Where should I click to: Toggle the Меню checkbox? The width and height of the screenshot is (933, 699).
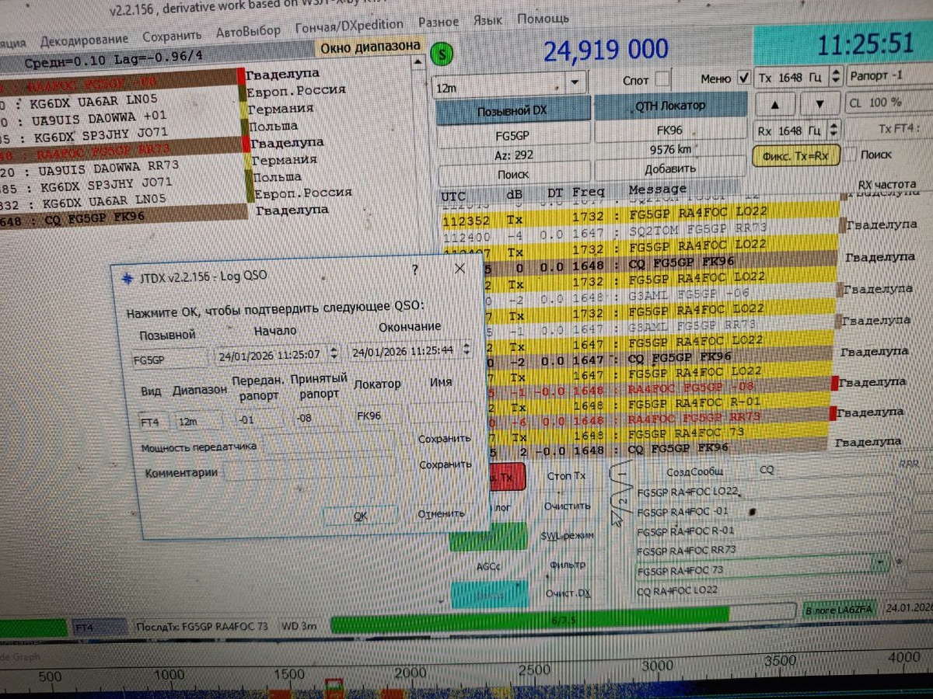[x=744, y=78]
